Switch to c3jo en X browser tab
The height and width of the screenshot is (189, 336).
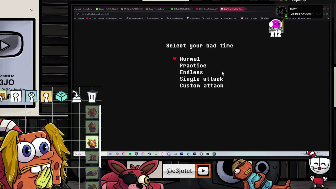[132, 9]
